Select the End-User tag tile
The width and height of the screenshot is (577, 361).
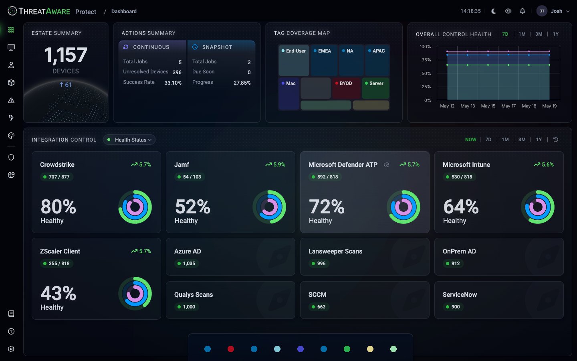click(294, 60)
